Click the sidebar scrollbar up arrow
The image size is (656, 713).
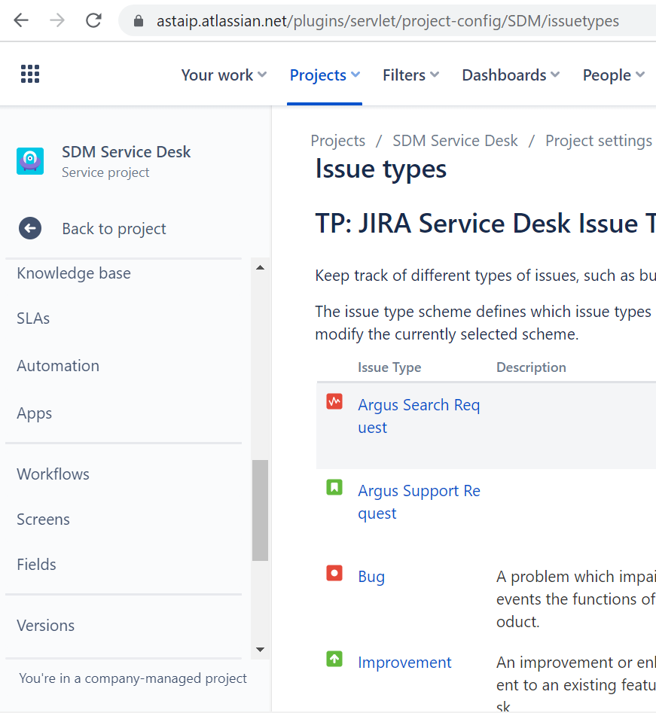[261, 267]
